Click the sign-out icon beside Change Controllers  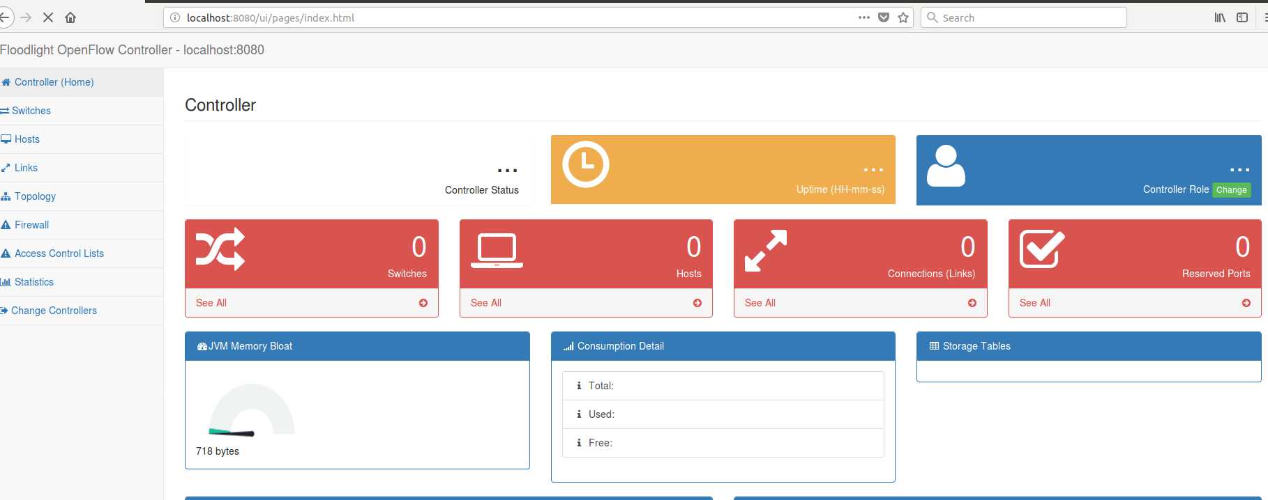[4, 311]
